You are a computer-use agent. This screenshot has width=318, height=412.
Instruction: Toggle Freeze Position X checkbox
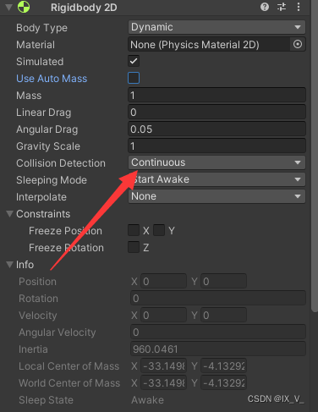coord(134,230)
